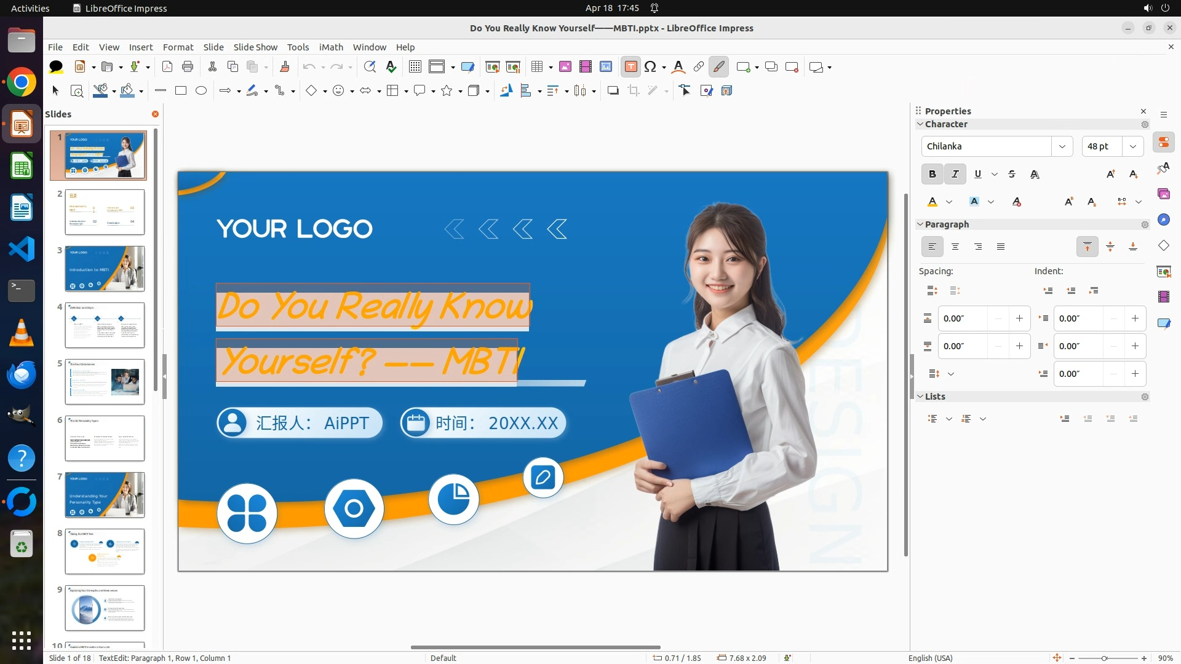Screen dimensions: 1181x664
Task: Increase above paragraph spacing with plus button
Action: 1019,318
